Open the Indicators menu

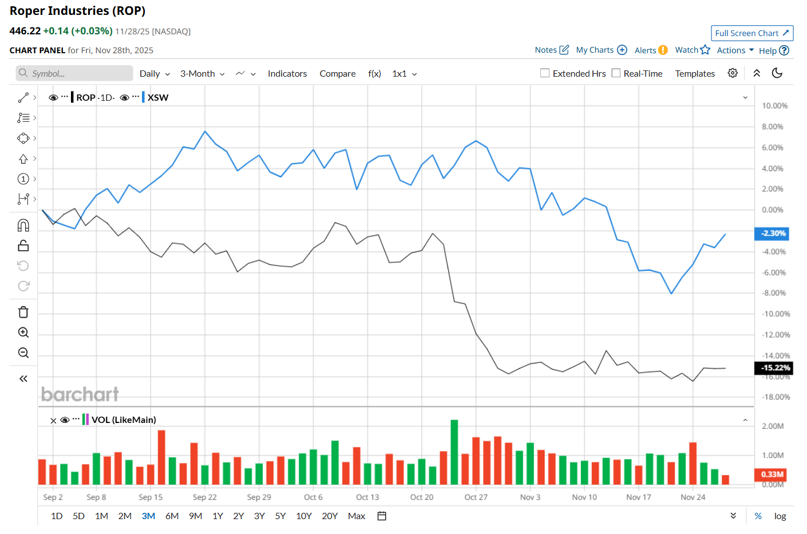tap(287, 74)
